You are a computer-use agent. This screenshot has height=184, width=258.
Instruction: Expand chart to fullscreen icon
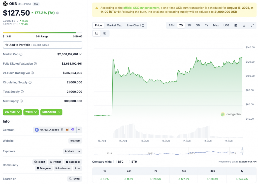click(252, 25)
